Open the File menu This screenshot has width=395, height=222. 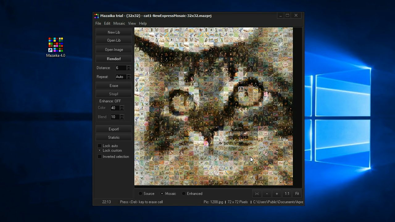click(98, 23)
